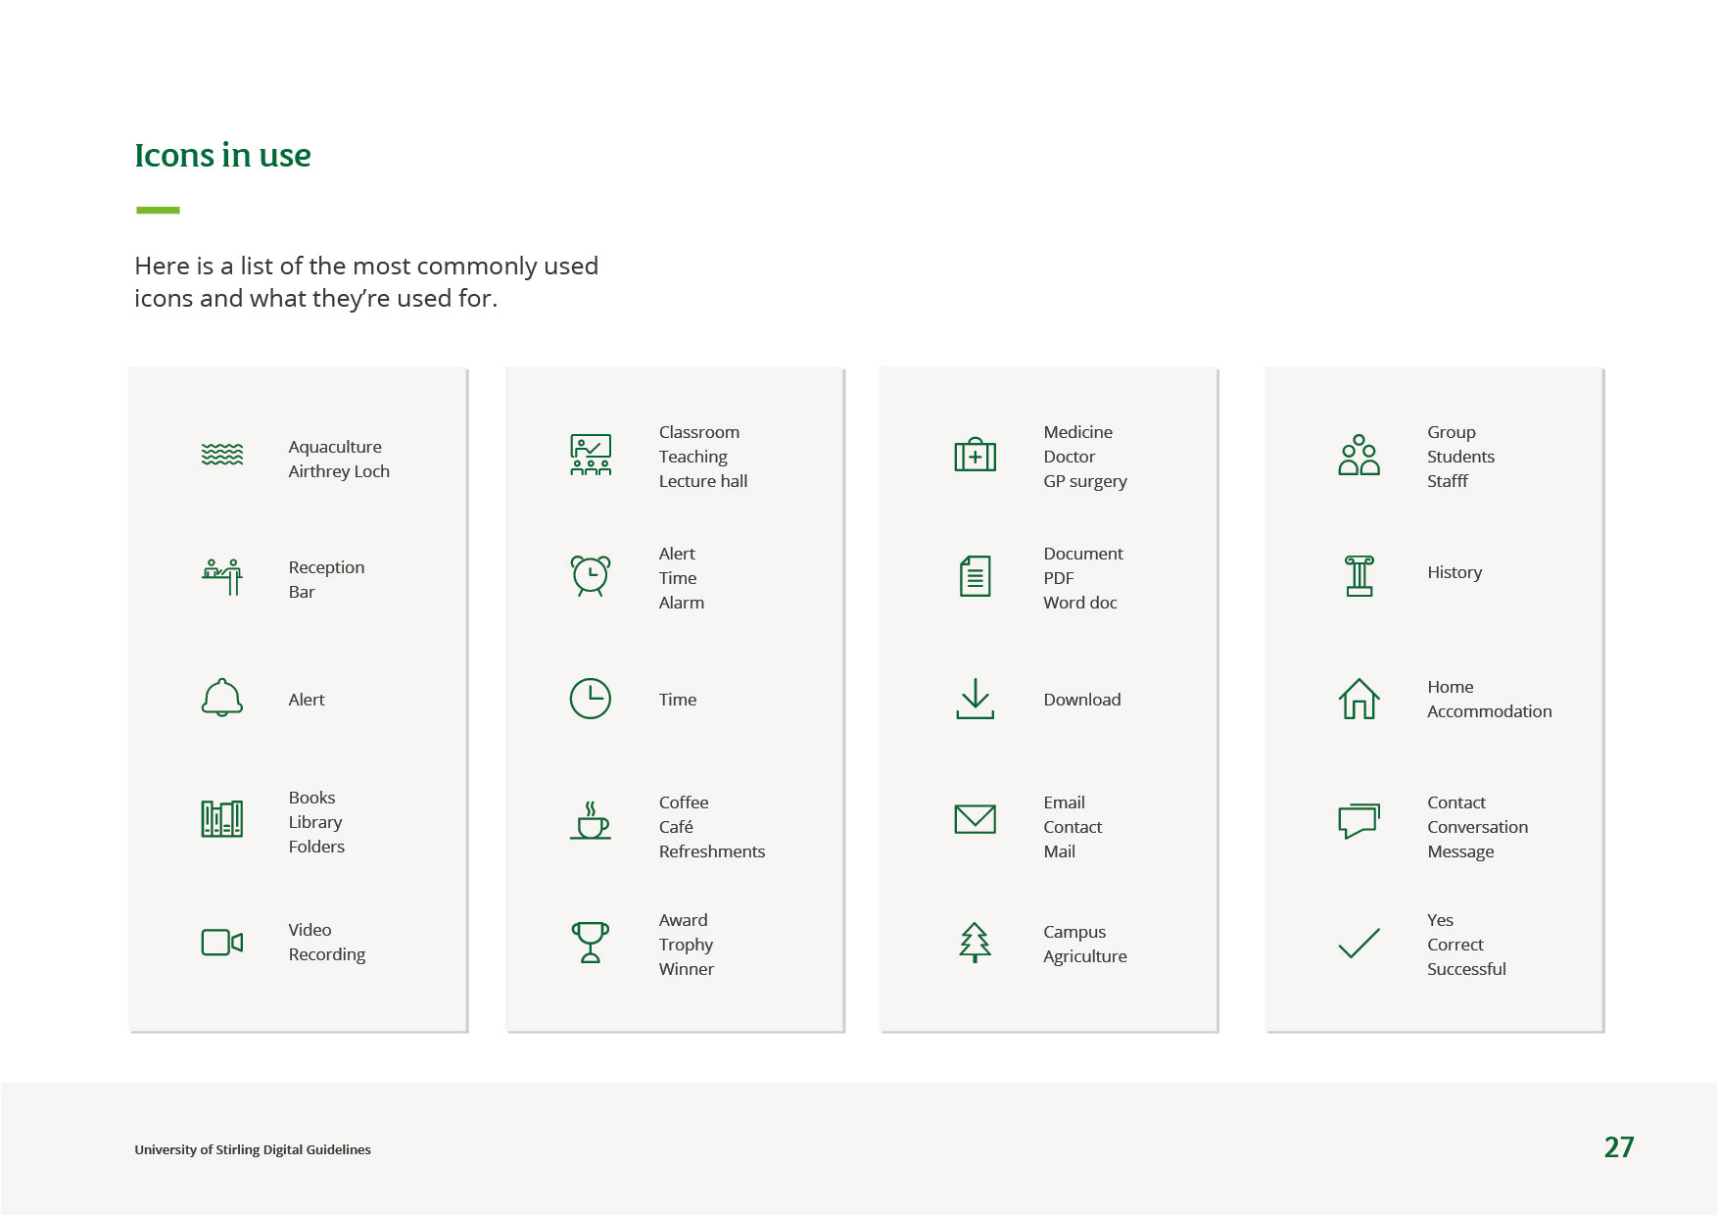Viewport: 1718px width, 1215px height.
Task: Click the Video camera Recording icon
Action: click(222, 942)
